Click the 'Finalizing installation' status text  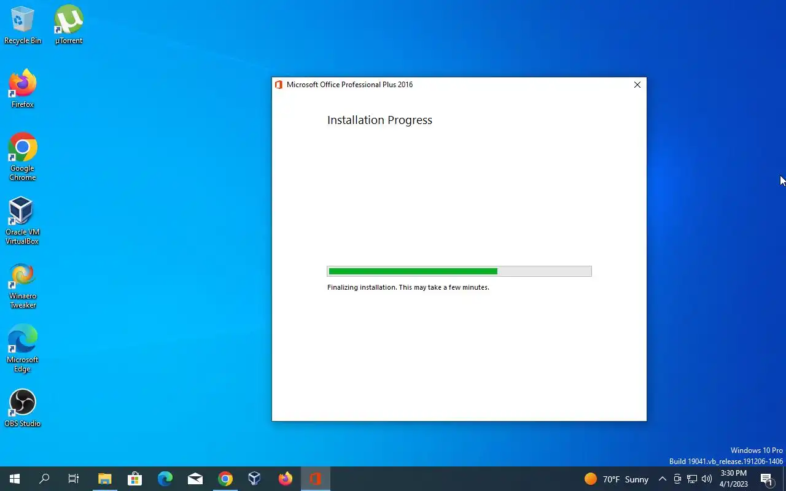coord(408,287)
